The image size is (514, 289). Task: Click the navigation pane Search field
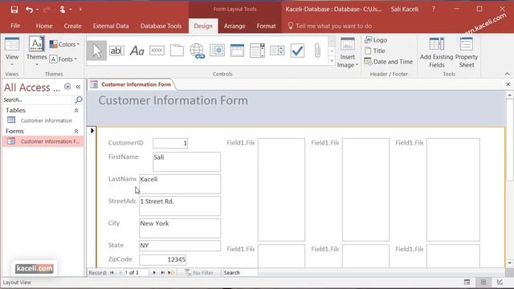[x=39, y=100]
